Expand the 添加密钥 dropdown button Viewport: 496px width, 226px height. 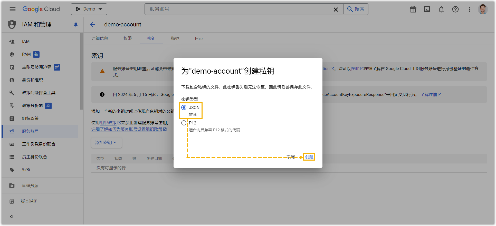pos(106,143)
